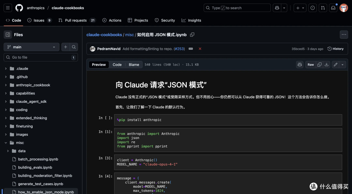
Task: Search this repository with magnifier icon
Action: 74,47
